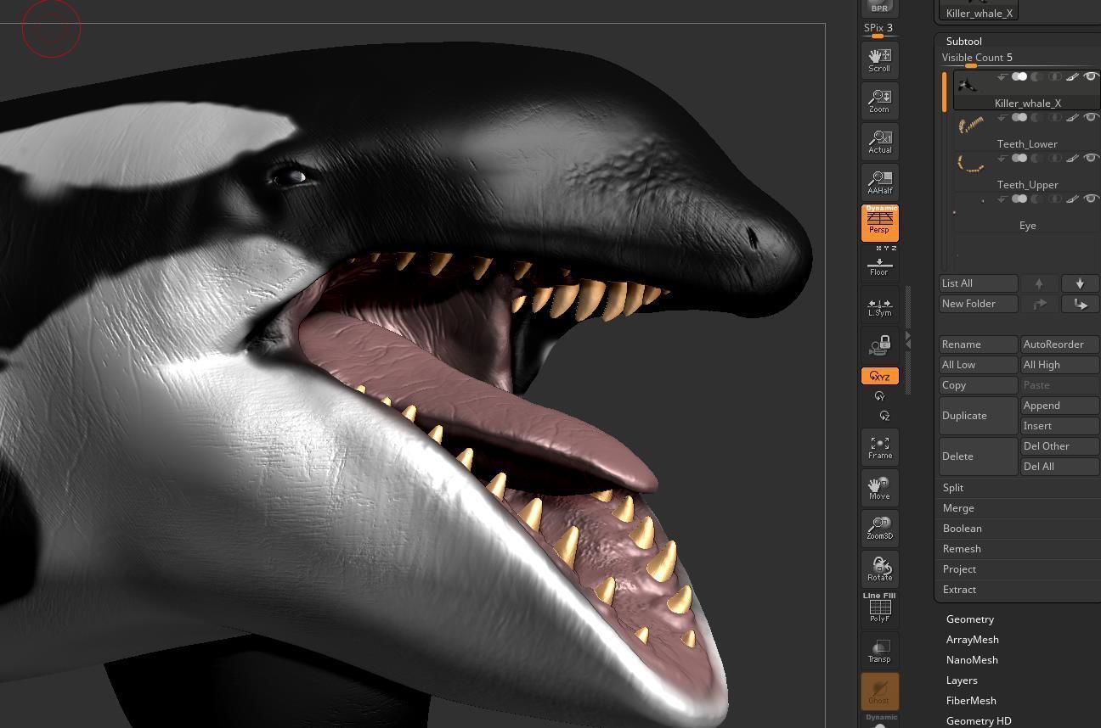This screenshot has width=1101, height=728.
Task: Toggle XYZ rotation mode
Action: pos(879,376)
